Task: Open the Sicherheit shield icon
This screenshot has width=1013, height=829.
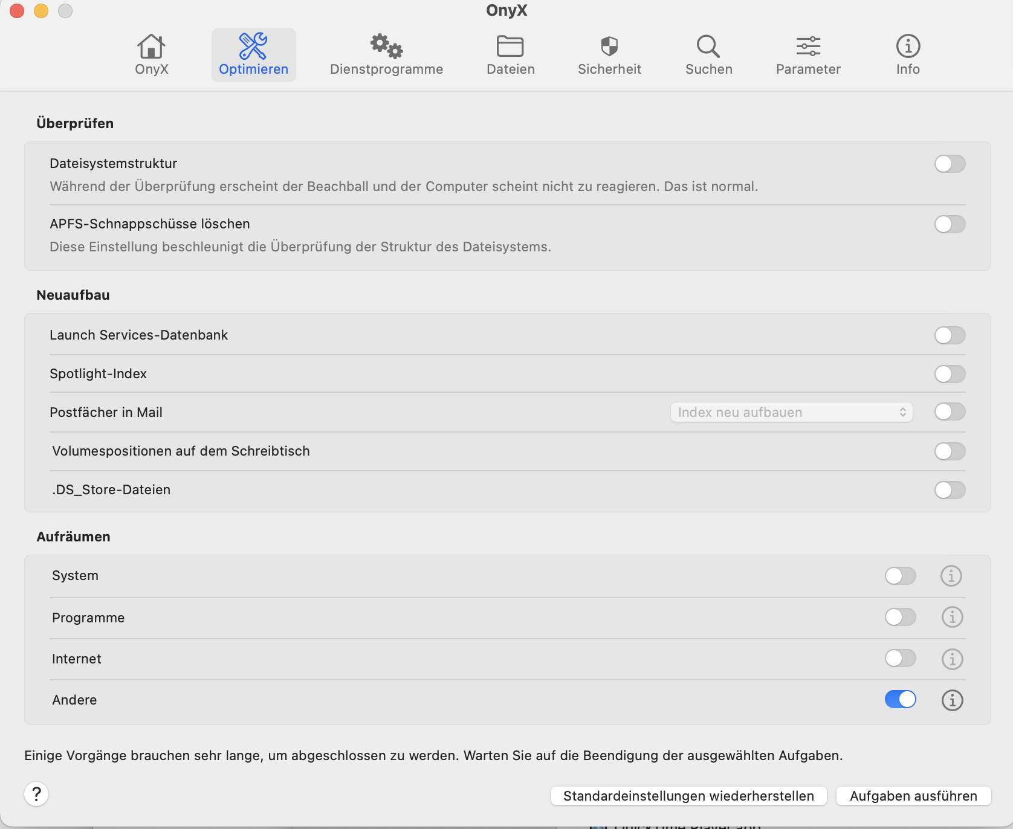Action: (609, 47)
